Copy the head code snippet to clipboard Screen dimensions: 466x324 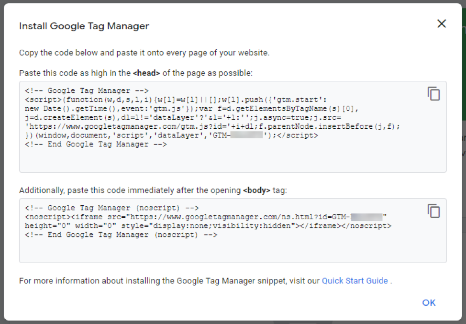[433, 94]
